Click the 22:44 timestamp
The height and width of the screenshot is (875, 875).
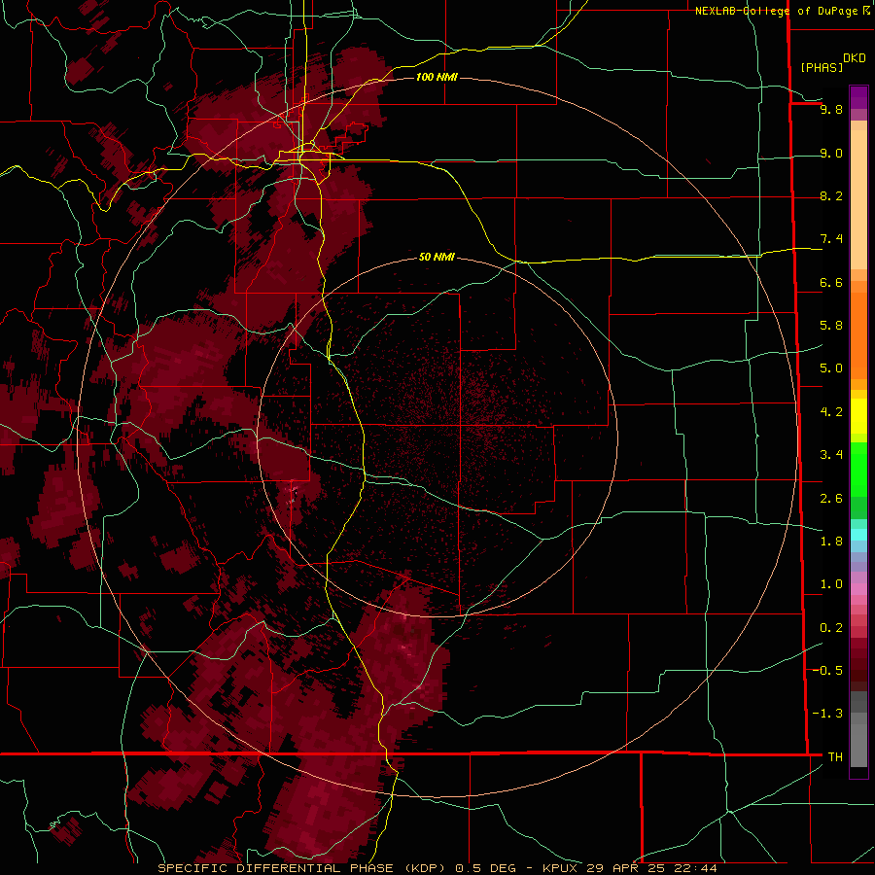pos(696,868)
